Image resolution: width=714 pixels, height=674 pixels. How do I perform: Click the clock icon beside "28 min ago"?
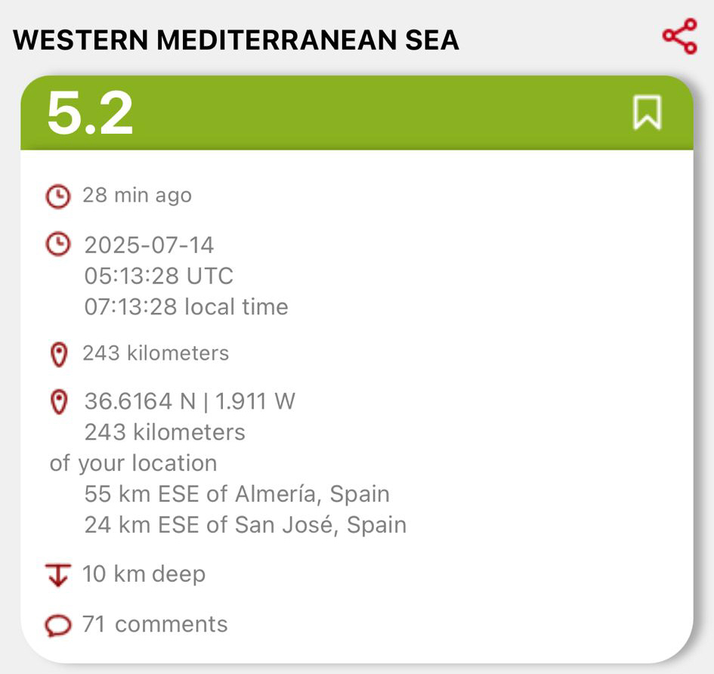click(x=57, y=196)
